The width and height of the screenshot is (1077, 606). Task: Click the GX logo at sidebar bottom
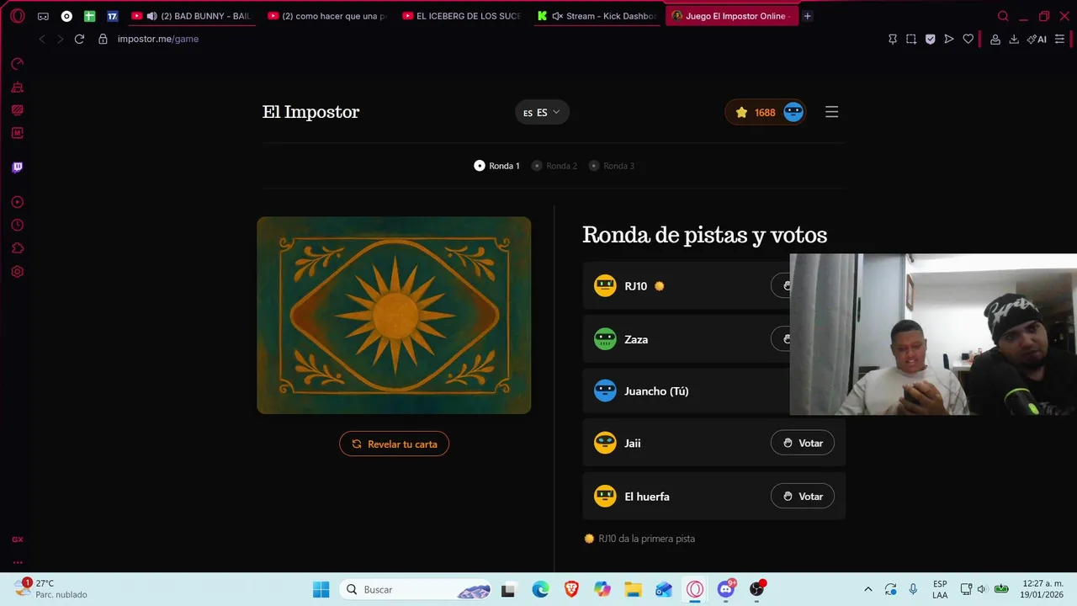tap(17, 540)
